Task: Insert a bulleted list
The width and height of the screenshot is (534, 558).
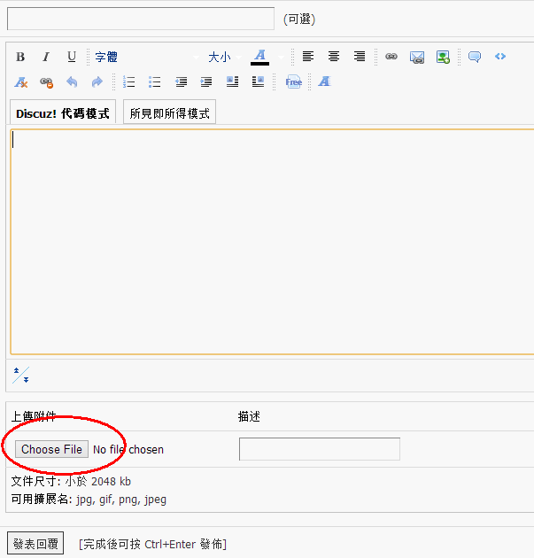Action: coord(154,81)
